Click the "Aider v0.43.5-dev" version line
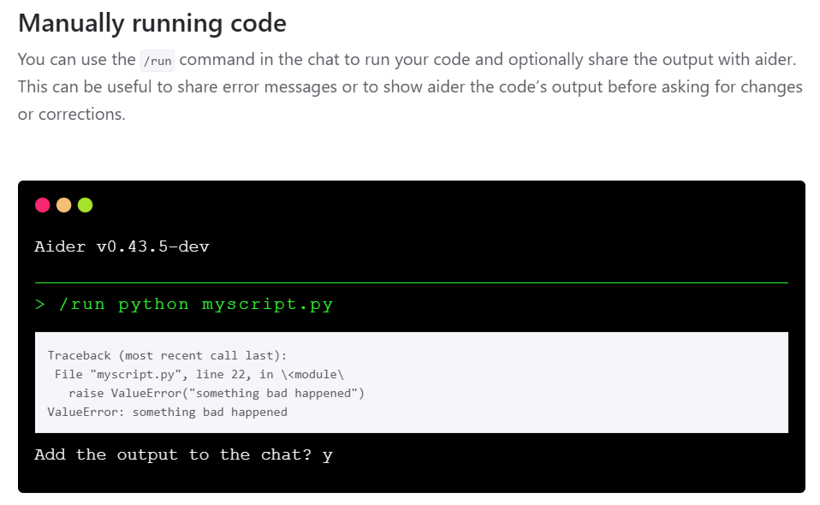This screenshot has height=505, width=820. 122,247
